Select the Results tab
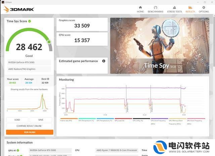Image resolution: width=215 pixels, height=156 pixels. [190, 9]
